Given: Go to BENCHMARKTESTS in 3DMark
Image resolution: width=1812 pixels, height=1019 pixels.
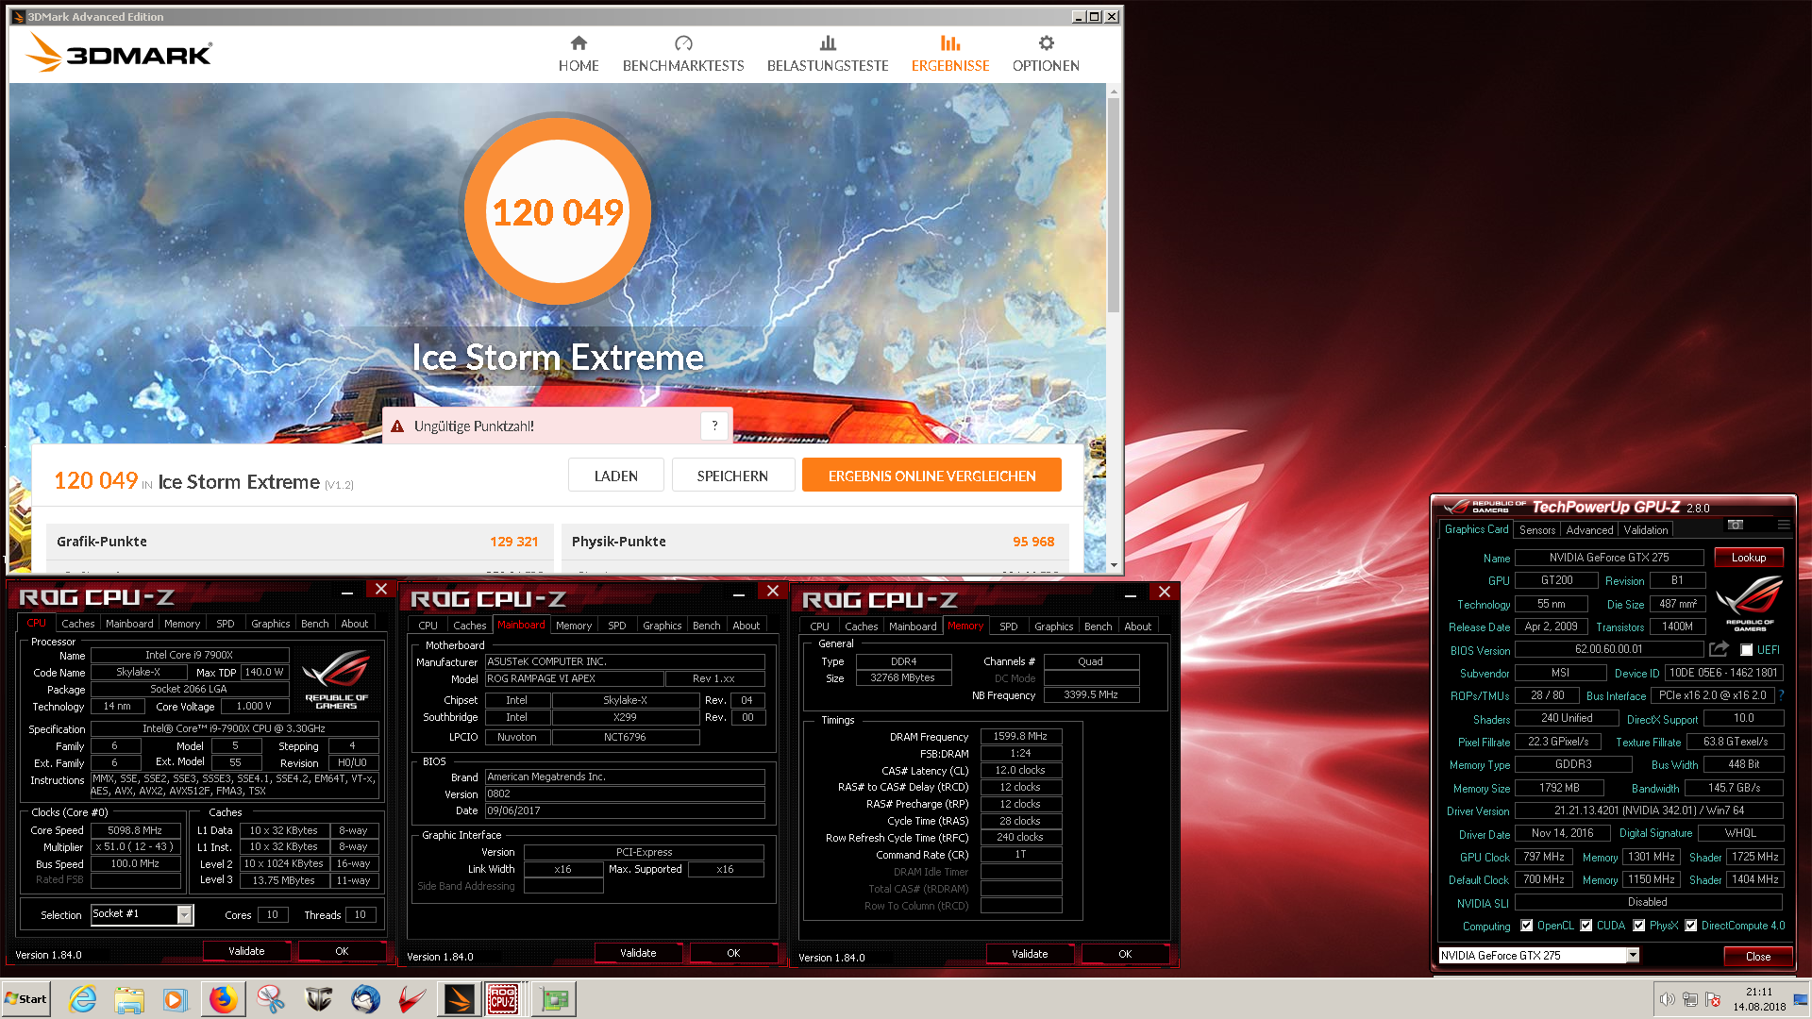Looking at the screenshot, I should pyautogui.click(x=683, y=54).
